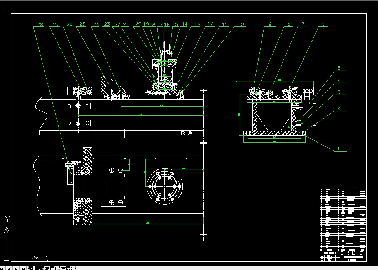378x270 pixels.
Task: Select part callout number 28
Action: (40, 25)
